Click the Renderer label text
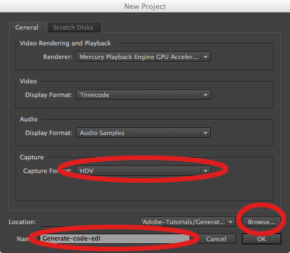 click(x=58, y=57)
